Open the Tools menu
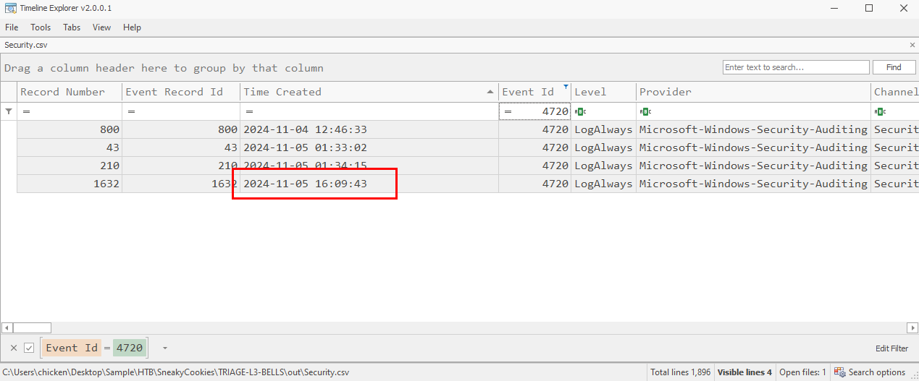919x381 pixels. click(x=41, y=27)
